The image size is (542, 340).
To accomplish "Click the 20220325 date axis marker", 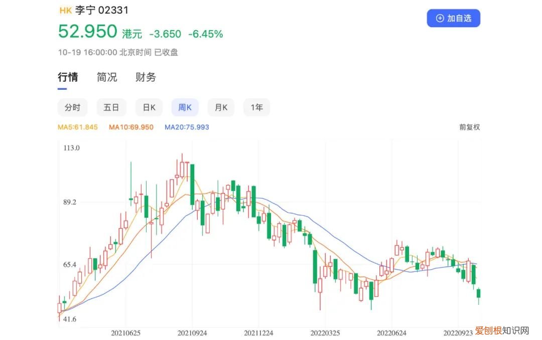I will click(x=325, y=332).
